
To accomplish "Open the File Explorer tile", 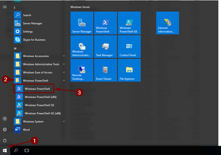I will pyautogui.click(x=129, y=70).
